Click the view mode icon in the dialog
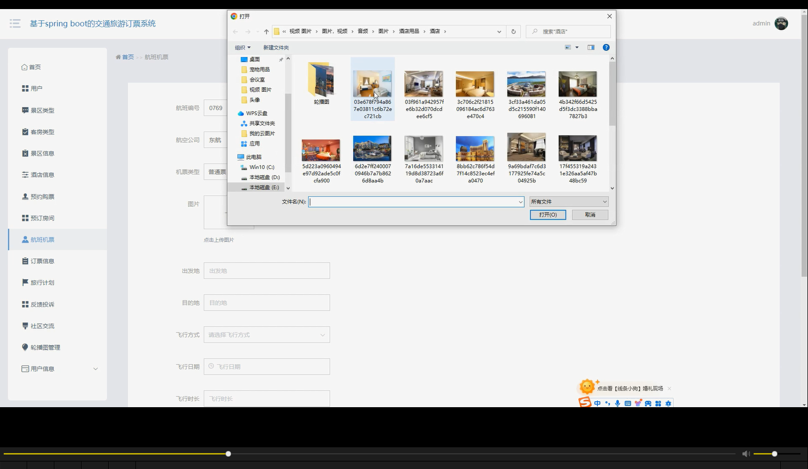Screen dimensions: 808x469 (x=568, y=47)
